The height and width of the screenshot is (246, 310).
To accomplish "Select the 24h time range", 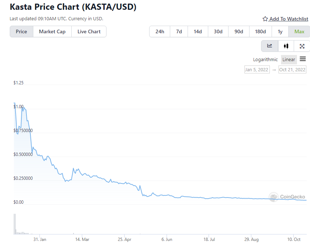I will click(x=160, y=31).
